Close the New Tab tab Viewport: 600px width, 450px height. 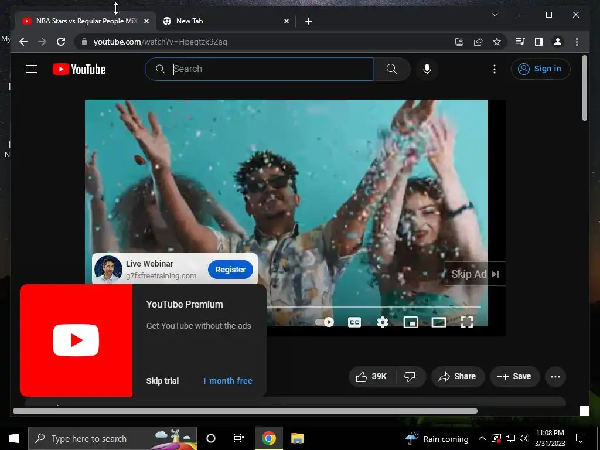pos(286,21)
